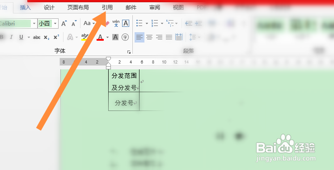Toggle character shading icon
The height and width of the screenshot is (170, 334).
click(x=115, y=37)
